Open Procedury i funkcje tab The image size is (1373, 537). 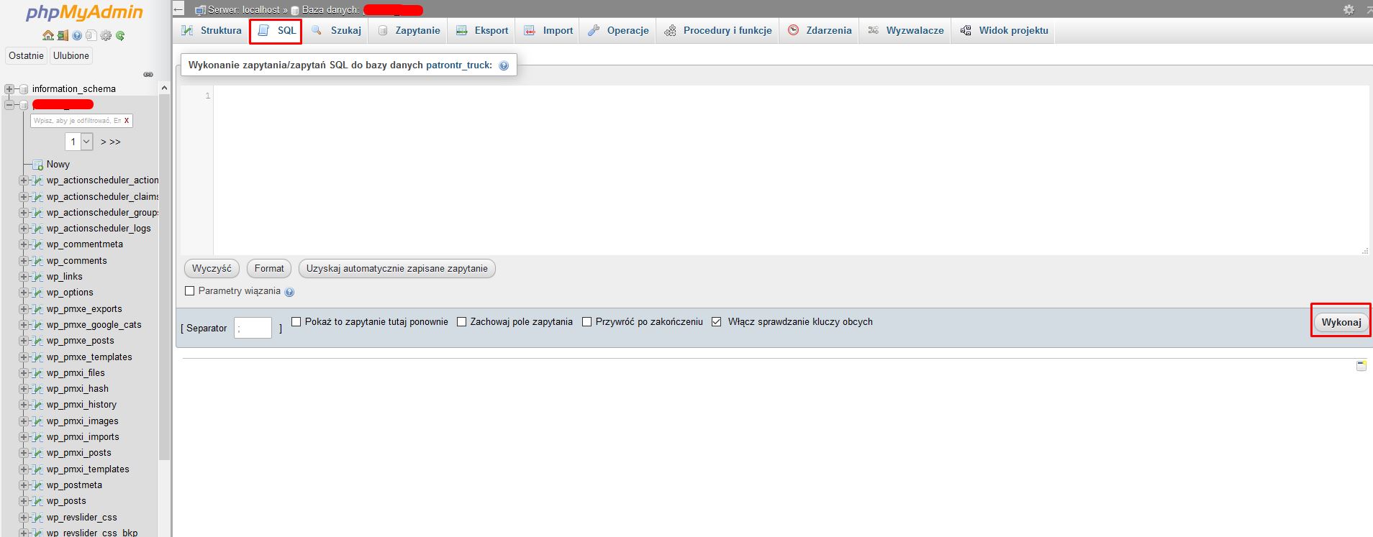click(718, 30)
